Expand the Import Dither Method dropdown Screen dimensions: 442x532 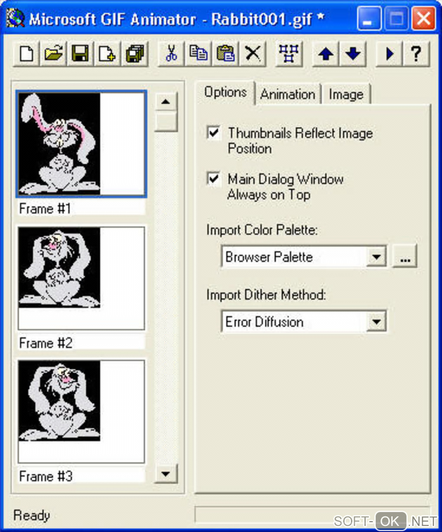click(x=376, y=322)
